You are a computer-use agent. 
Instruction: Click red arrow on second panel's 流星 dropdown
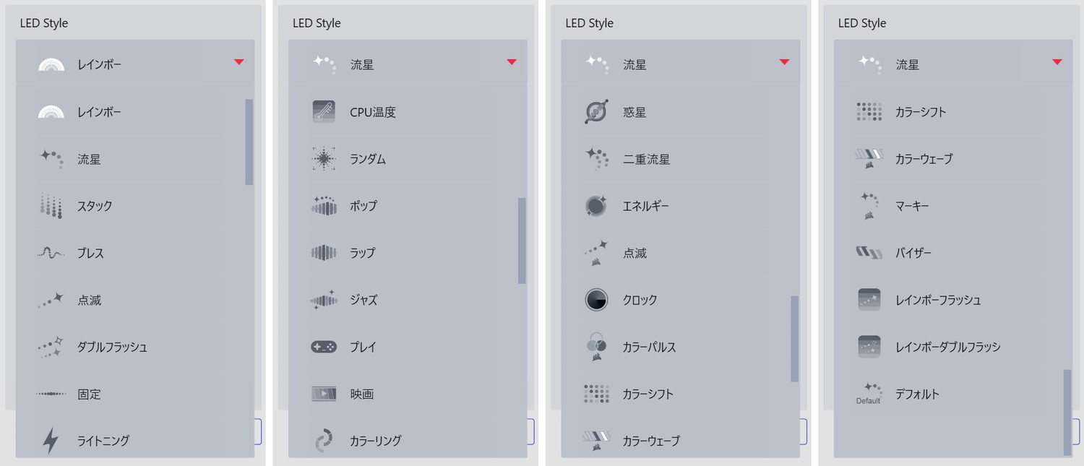pos(512,62)
